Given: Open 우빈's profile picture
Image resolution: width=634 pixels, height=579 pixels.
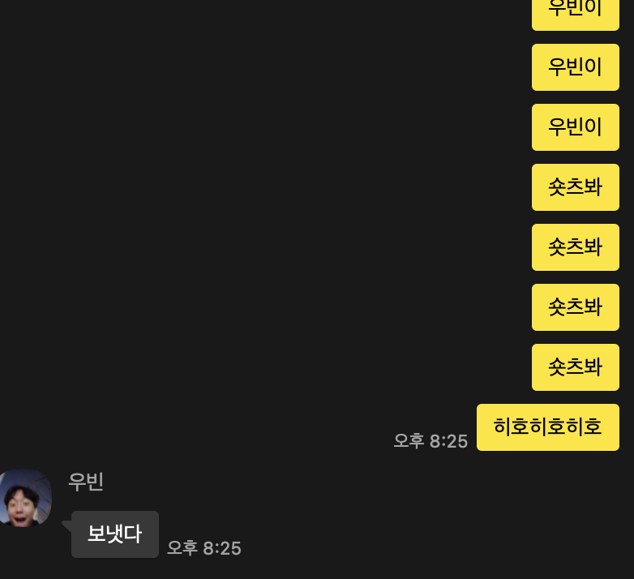Looking at the screenshot, I should coord(25,498).
